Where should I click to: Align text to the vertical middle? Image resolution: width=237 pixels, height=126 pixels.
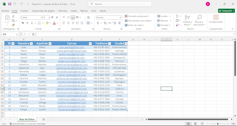coord(68,17)
